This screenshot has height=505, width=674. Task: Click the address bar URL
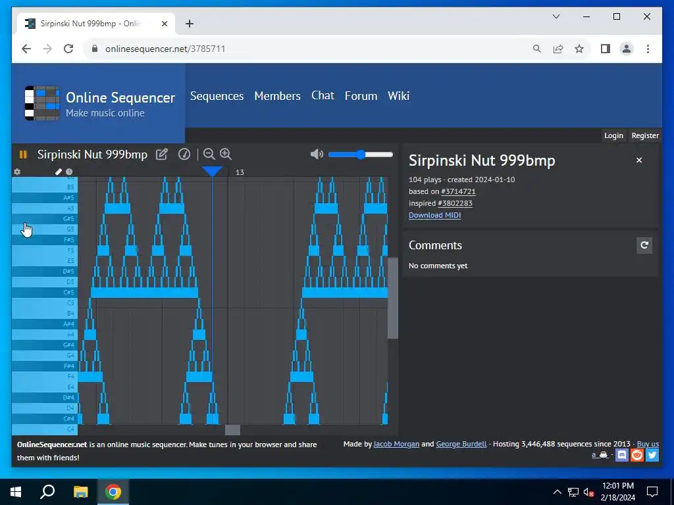[x=165, y=49]
